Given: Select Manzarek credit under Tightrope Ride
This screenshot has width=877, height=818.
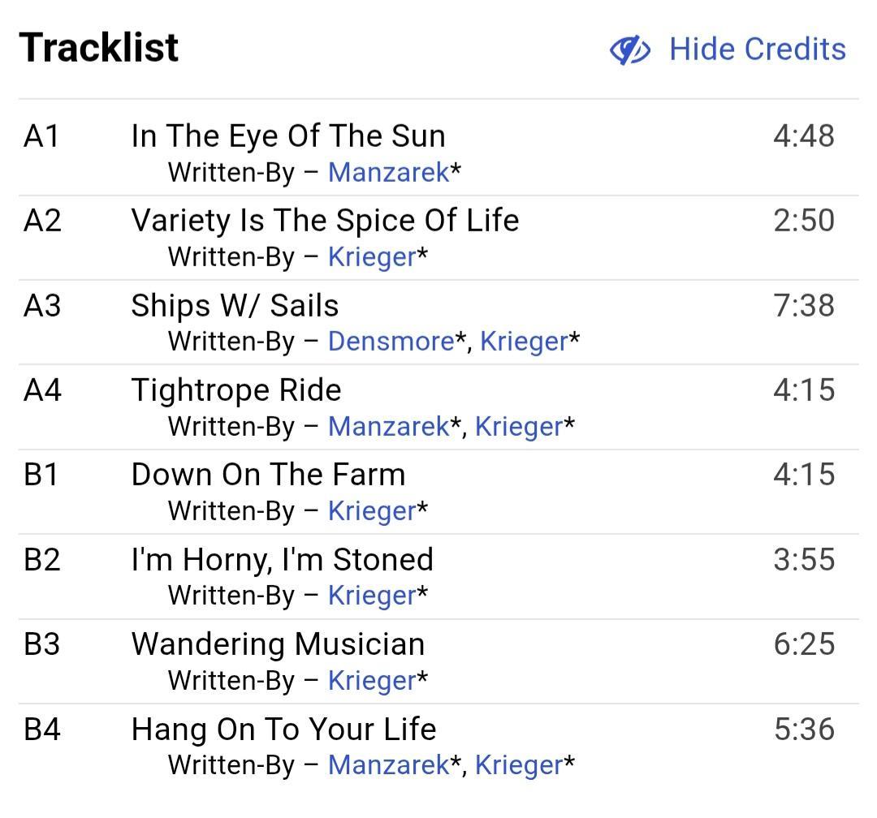Looking at the screenshot, I should coord(388,426).
